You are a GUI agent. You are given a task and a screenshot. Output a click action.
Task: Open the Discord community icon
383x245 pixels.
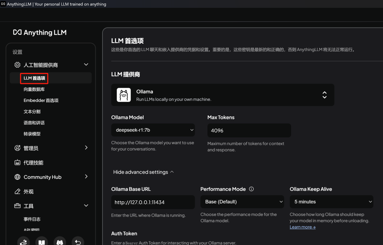coord(60,242)
